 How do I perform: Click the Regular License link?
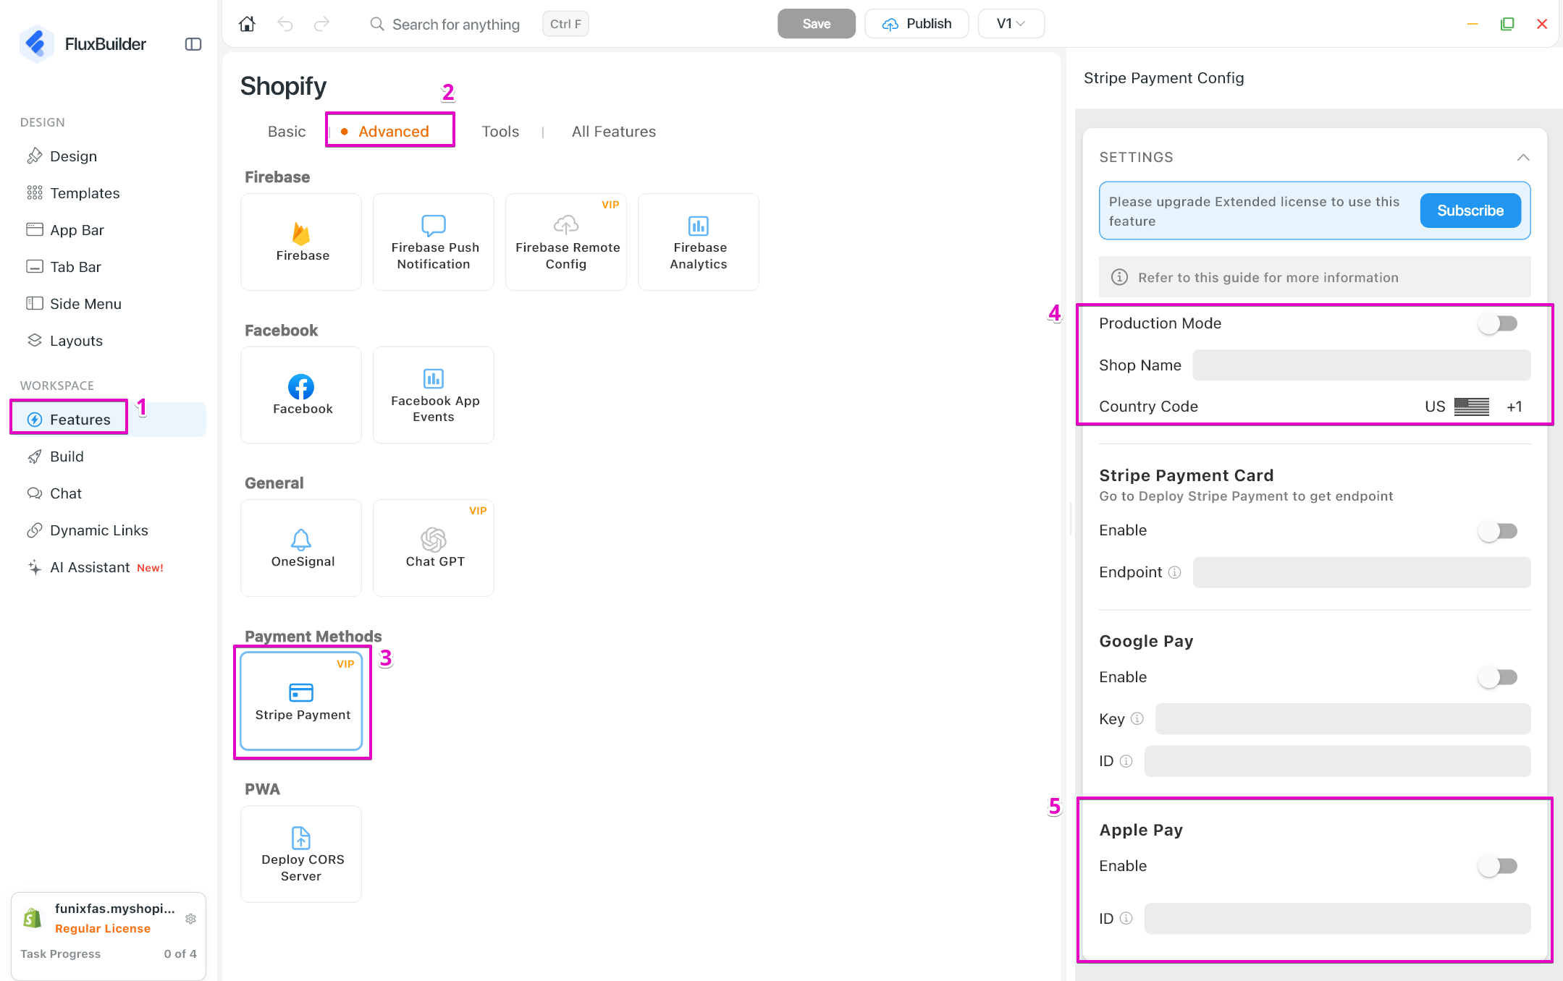click(x=103, y=928)
